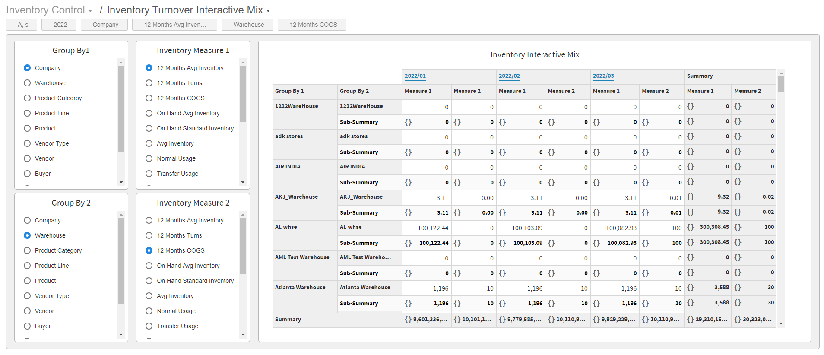This screenshot has width=824, height=355.
Task: Click braces icon in AML Test Warehouse Sub-Summary 2022/01 Measure 2
Action: (457, 273)
